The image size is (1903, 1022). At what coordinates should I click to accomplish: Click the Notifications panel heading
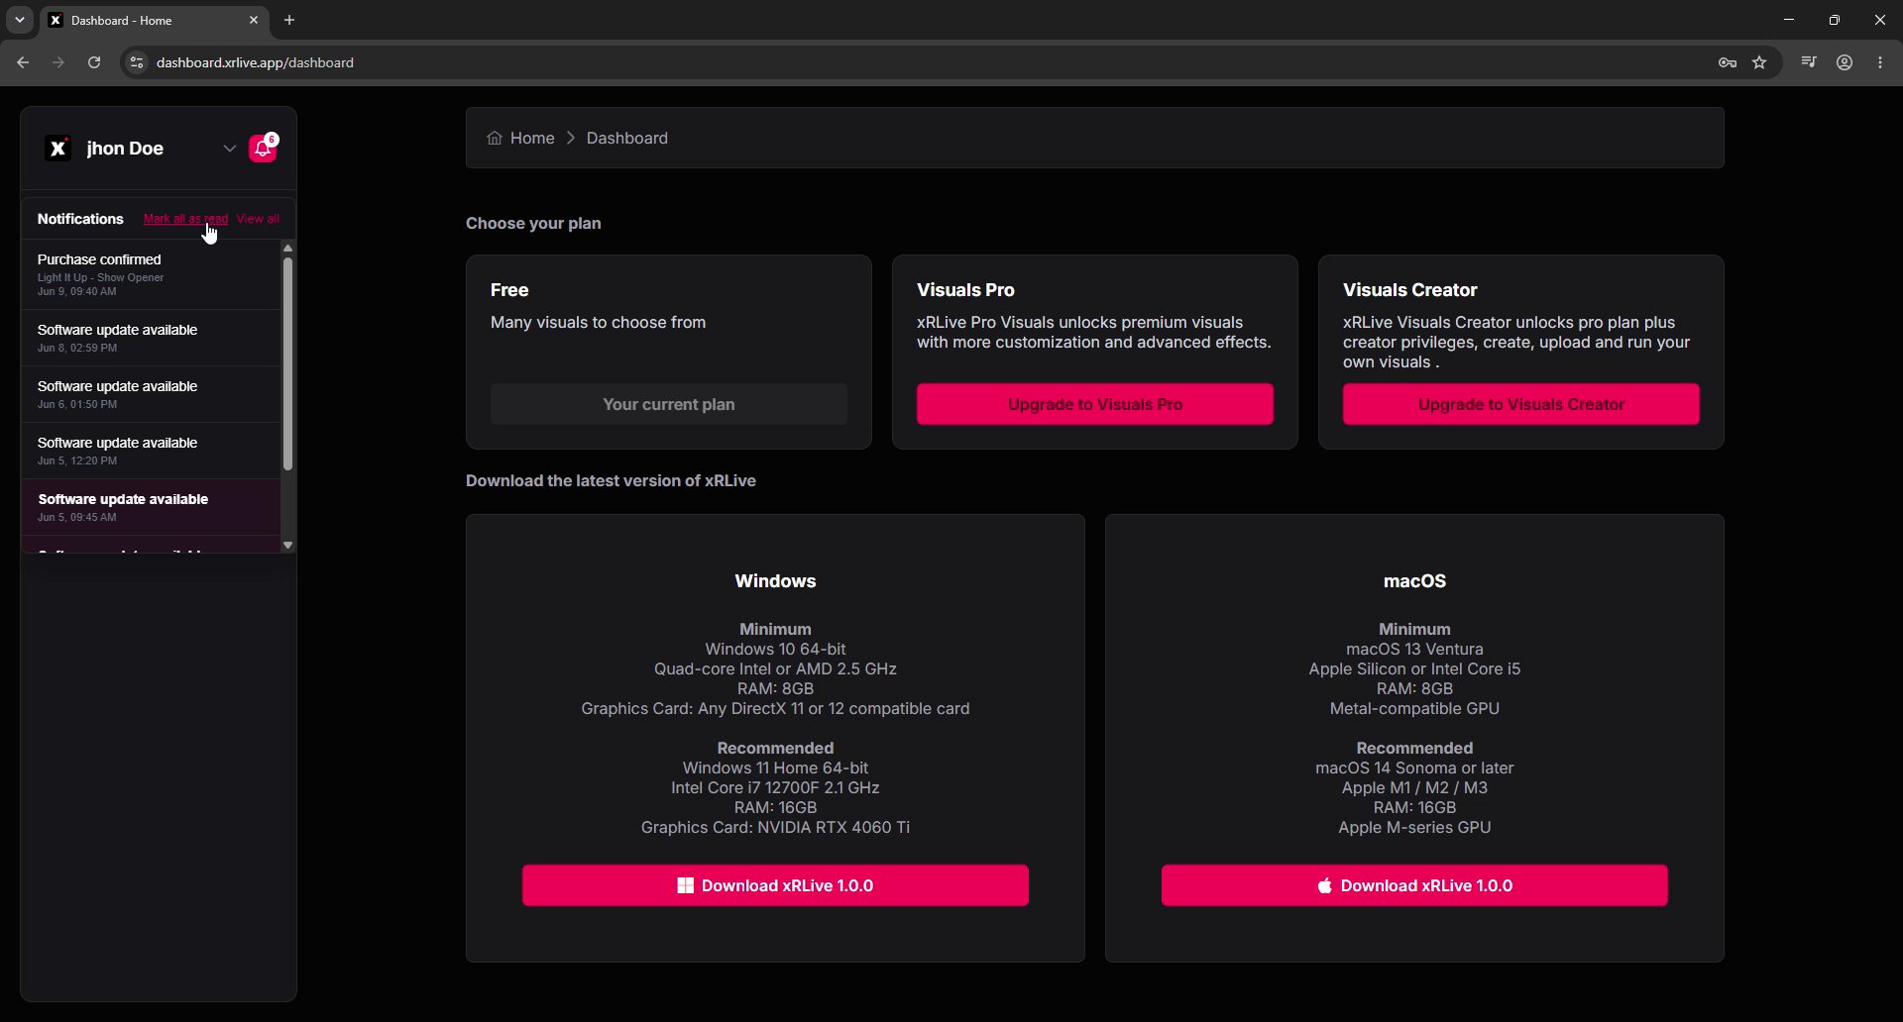tap(80, 219)
